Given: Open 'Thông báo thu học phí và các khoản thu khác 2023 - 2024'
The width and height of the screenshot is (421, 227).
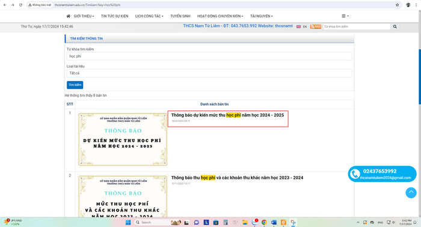Looking at the screenshot, I should coord(237,178).
